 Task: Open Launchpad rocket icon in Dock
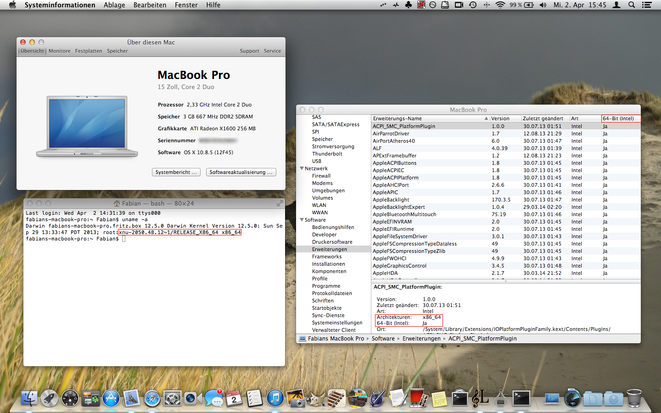tap(50, 398)
